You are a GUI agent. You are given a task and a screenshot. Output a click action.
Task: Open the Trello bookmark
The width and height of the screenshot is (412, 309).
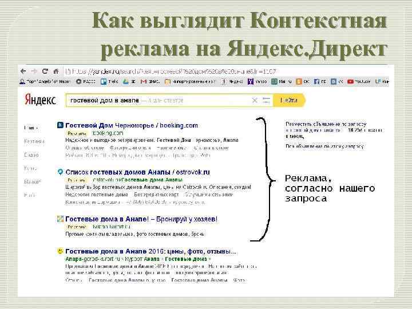[x=109, y=82]
